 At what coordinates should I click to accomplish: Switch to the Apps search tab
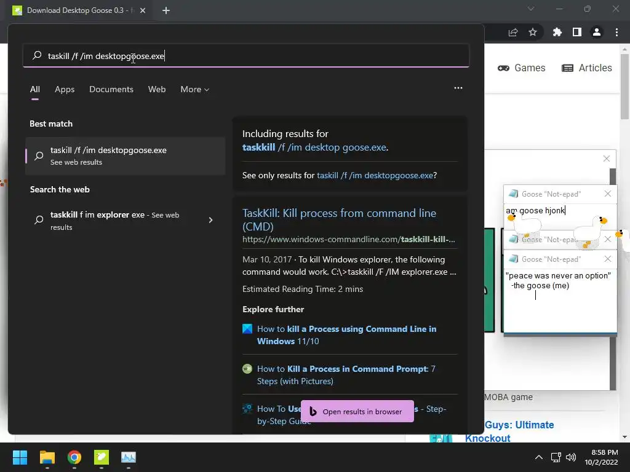tap(65, 89)
